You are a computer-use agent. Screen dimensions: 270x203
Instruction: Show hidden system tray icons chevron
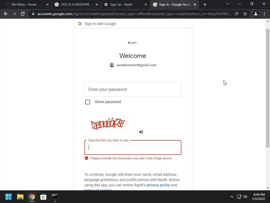(x=232, y=197)
